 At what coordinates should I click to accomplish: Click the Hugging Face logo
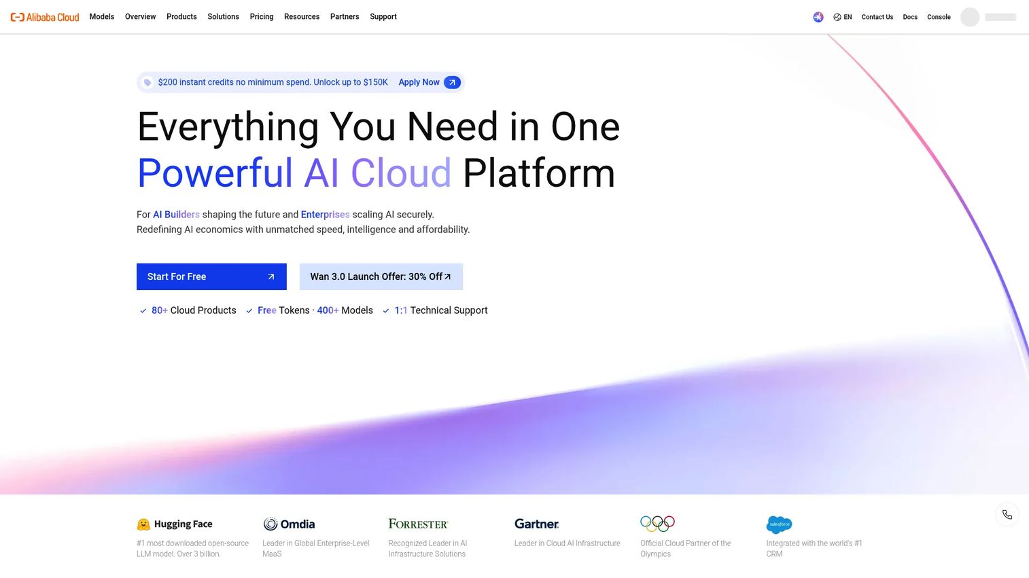(x=175, y=524)
